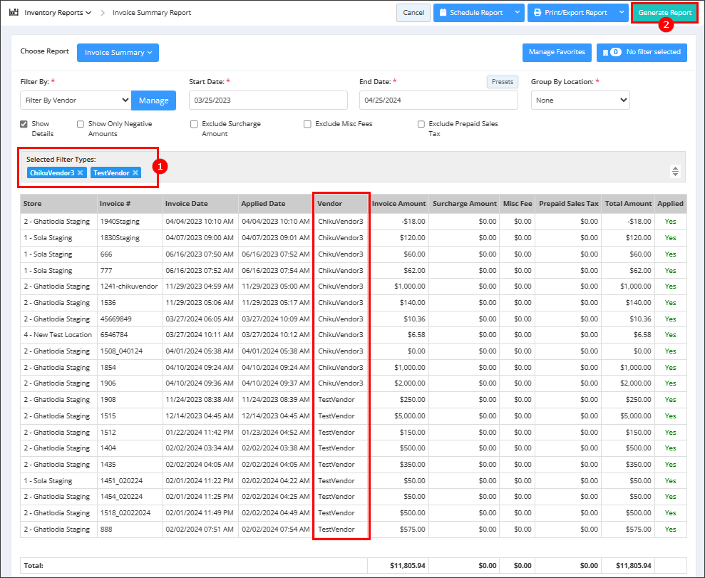Click invoice number 6546784
The height and width of the screenshot is (578, 705).
tap(114, 335)
